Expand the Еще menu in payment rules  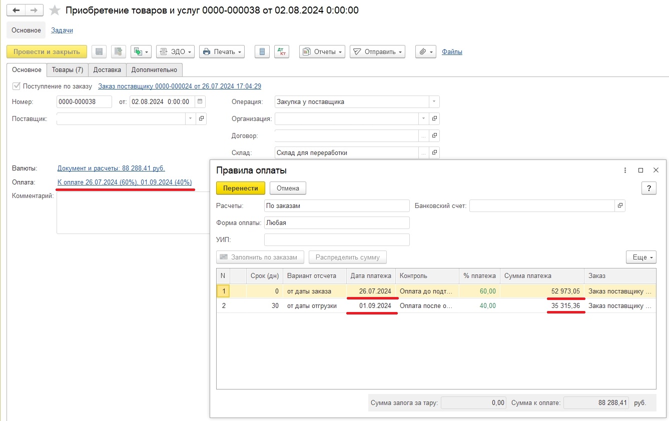640,257
